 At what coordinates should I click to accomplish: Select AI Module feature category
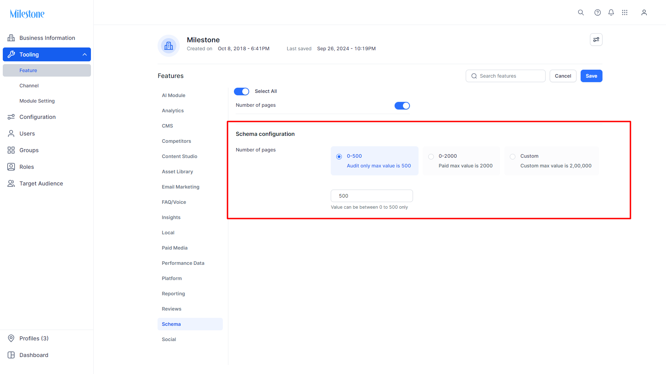[x=190, y=95]
